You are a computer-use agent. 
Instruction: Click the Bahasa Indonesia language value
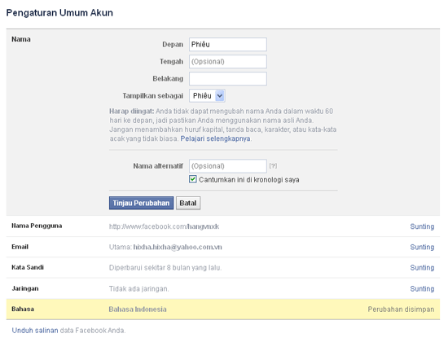(138, 309)
